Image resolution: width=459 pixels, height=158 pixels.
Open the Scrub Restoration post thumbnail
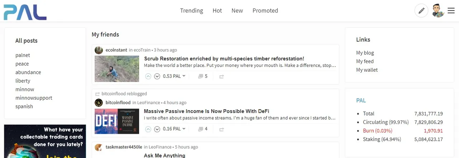pos(117,68)
